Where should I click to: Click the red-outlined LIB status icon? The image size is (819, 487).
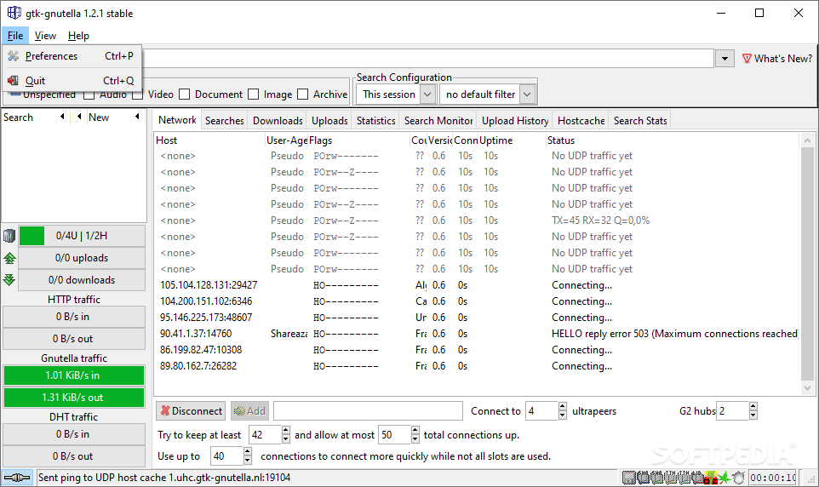(x=697, y=478)
